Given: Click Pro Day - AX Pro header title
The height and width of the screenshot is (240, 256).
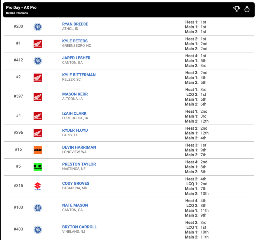Looking at the screenshot, I should click(21, 7).
